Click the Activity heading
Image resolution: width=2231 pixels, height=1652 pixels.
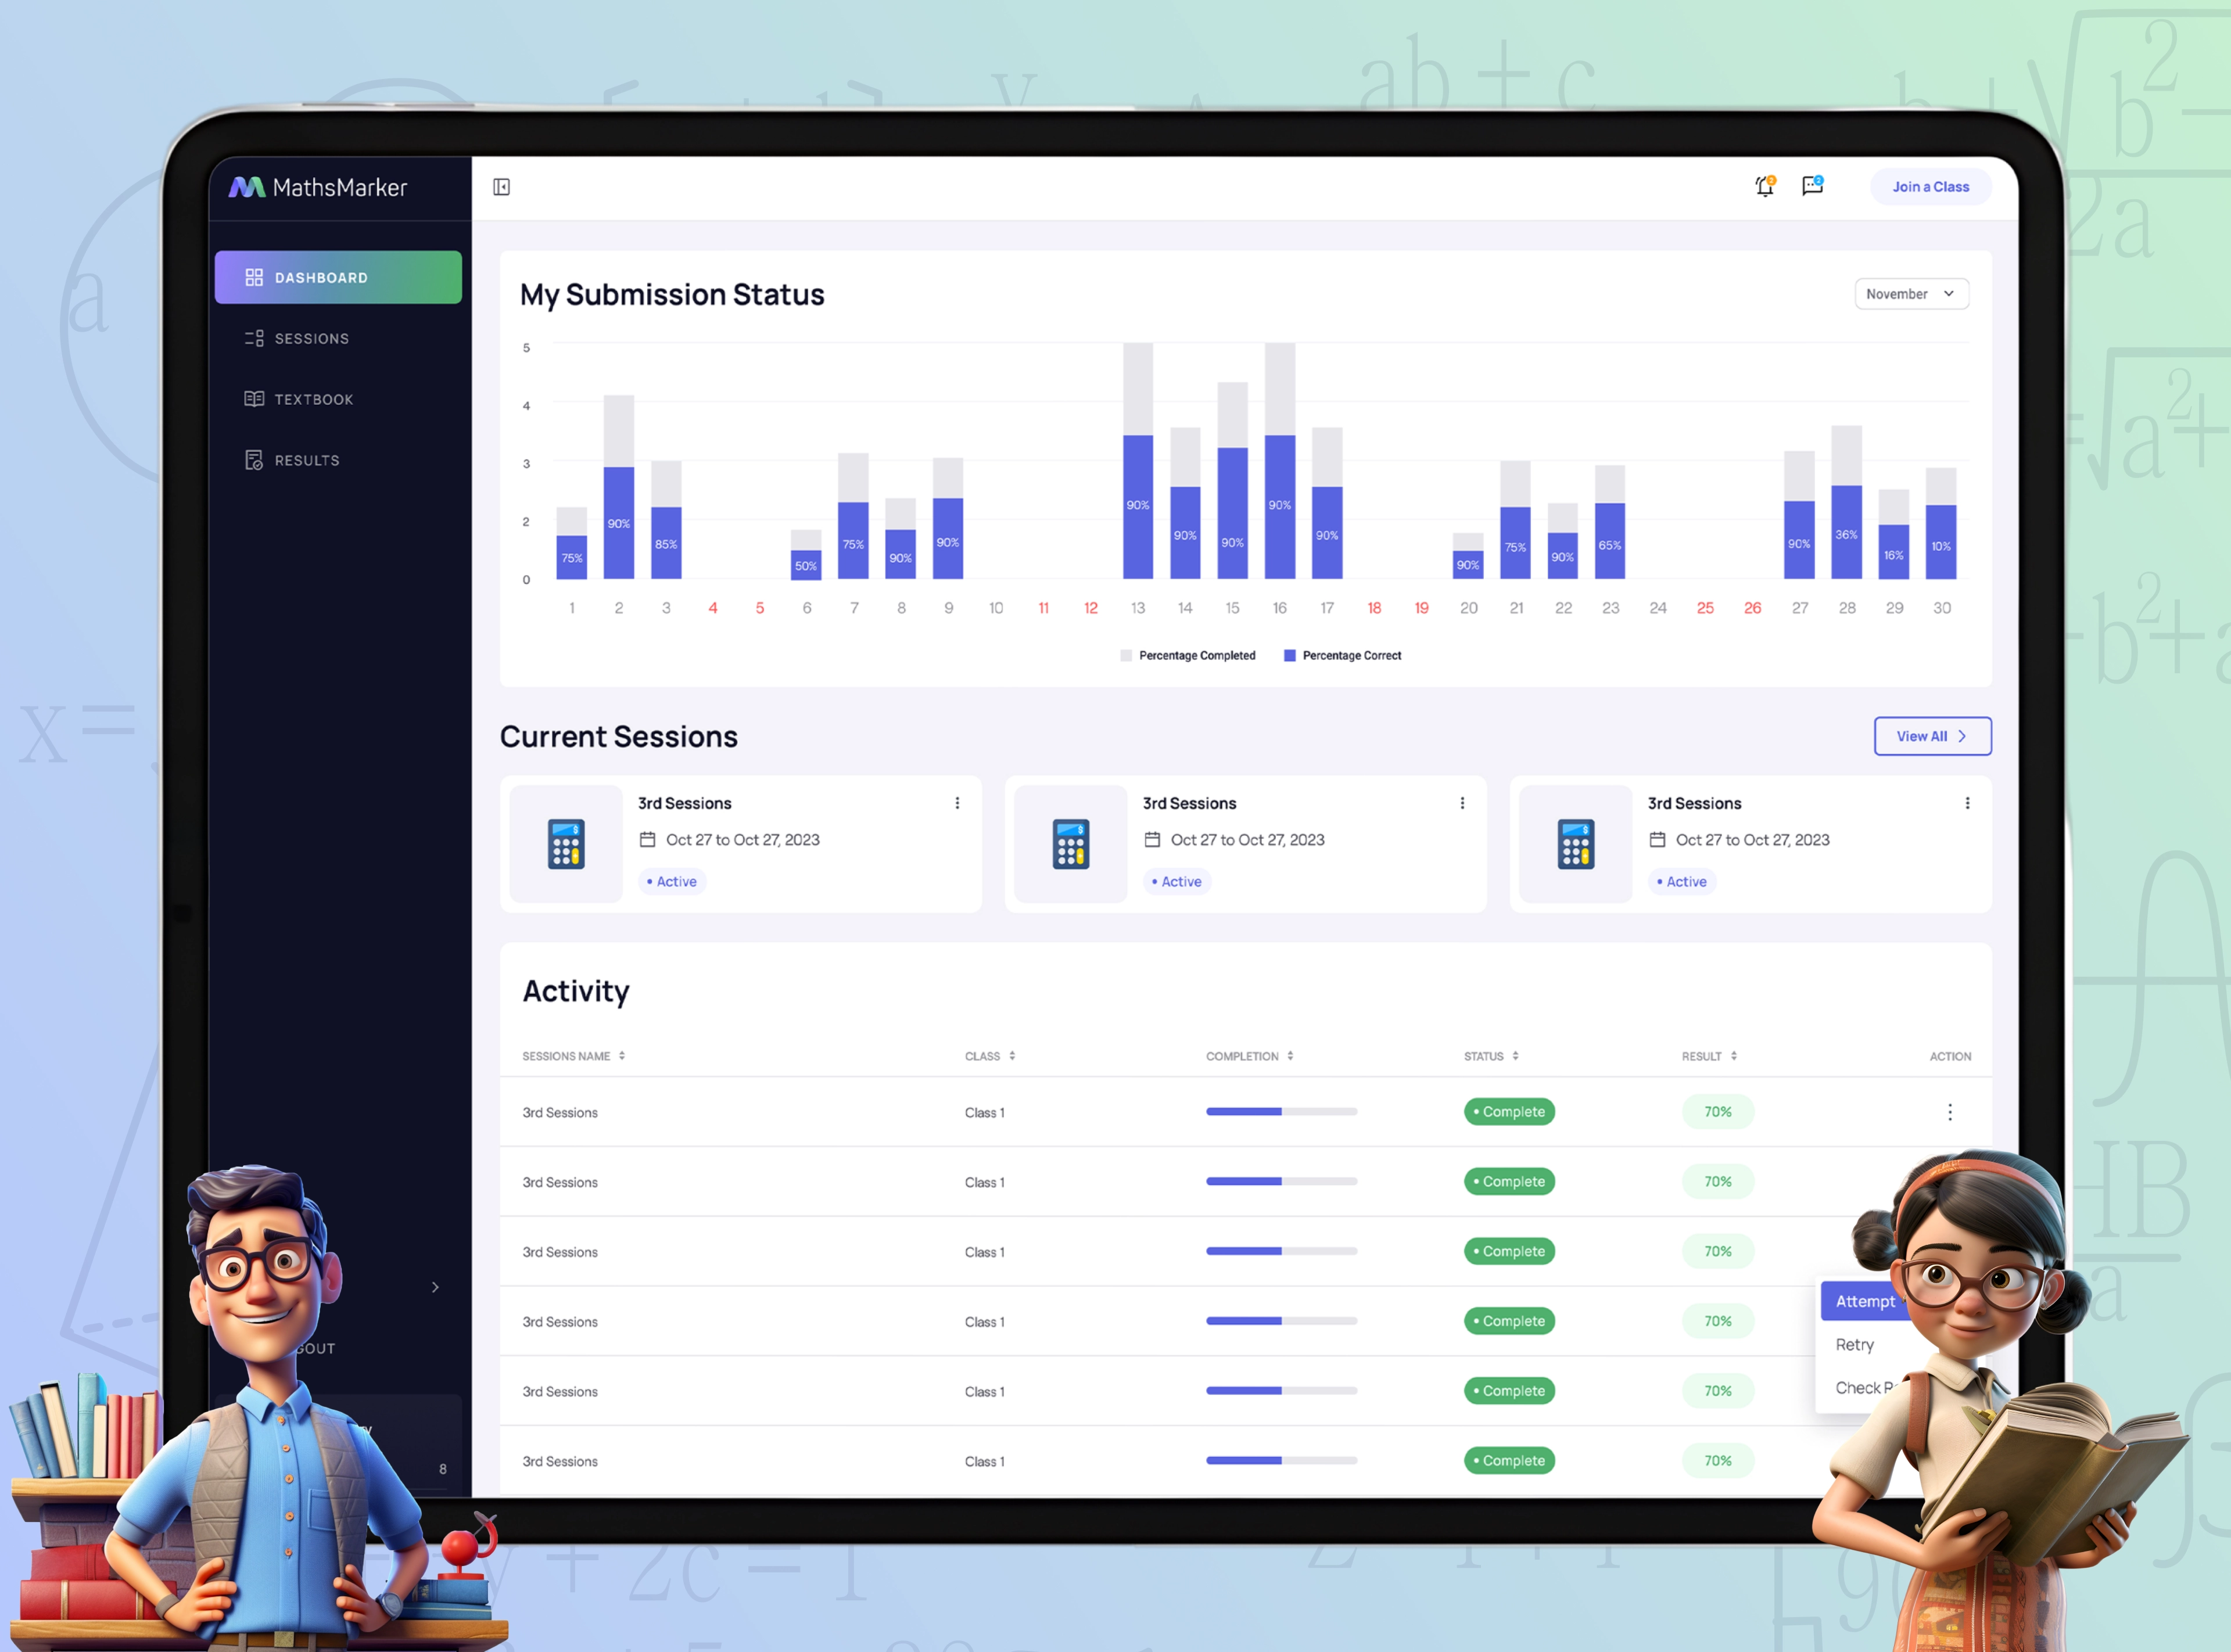click(576, 991)
